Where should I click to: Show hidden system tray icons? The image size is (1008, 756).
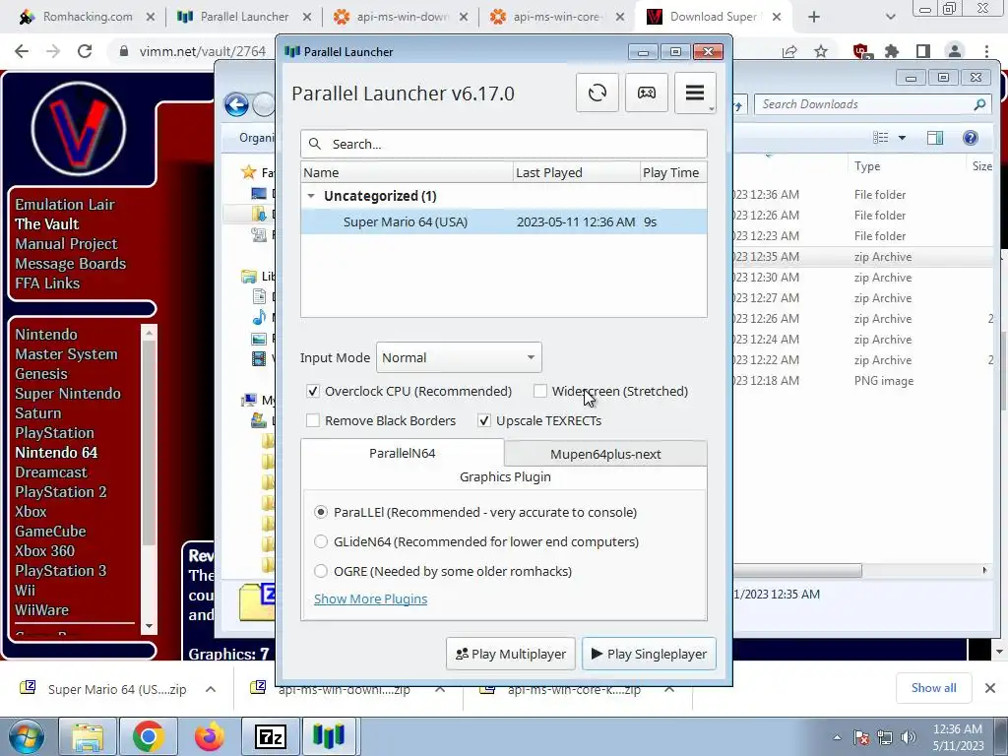(837, 737)
